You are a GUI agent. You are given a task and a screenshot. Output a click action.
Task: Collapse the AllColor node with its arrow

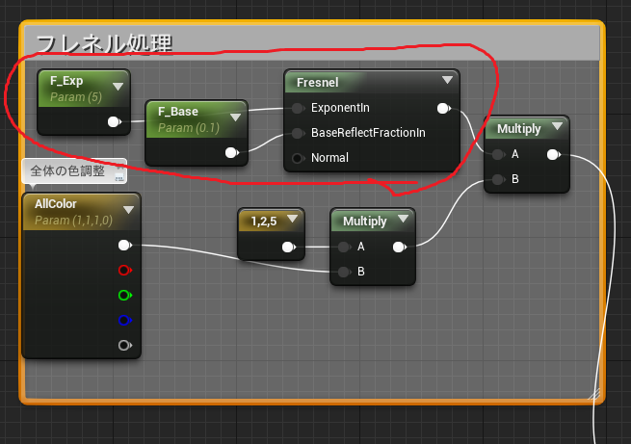[129, 210]
